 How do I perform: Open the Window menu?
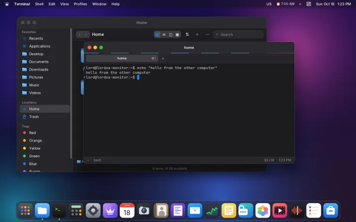pyautogui.click(x=99, y=4)
